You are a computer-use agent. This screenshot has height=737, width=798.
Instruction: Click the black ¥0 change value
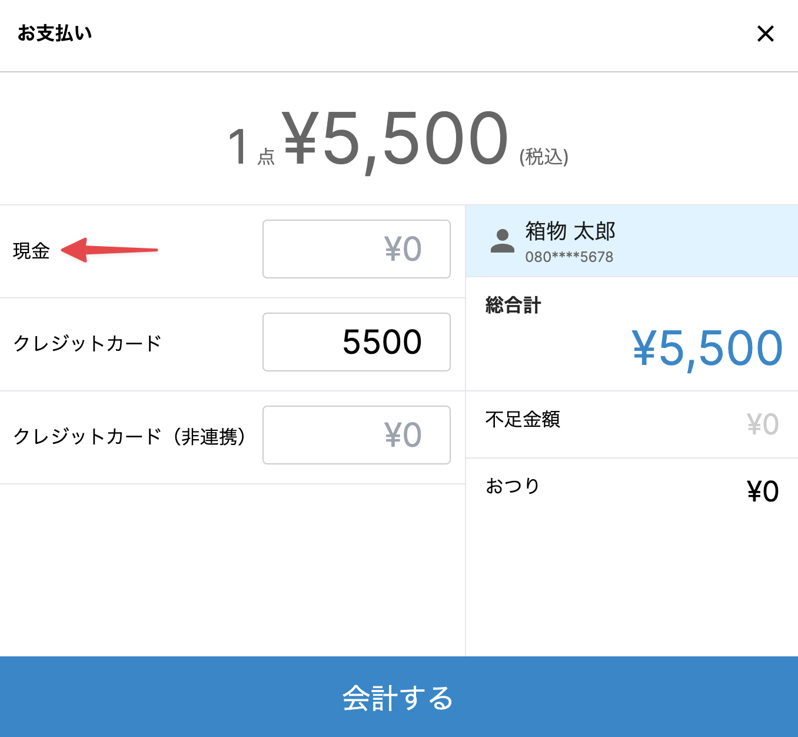tap(762, 492)
